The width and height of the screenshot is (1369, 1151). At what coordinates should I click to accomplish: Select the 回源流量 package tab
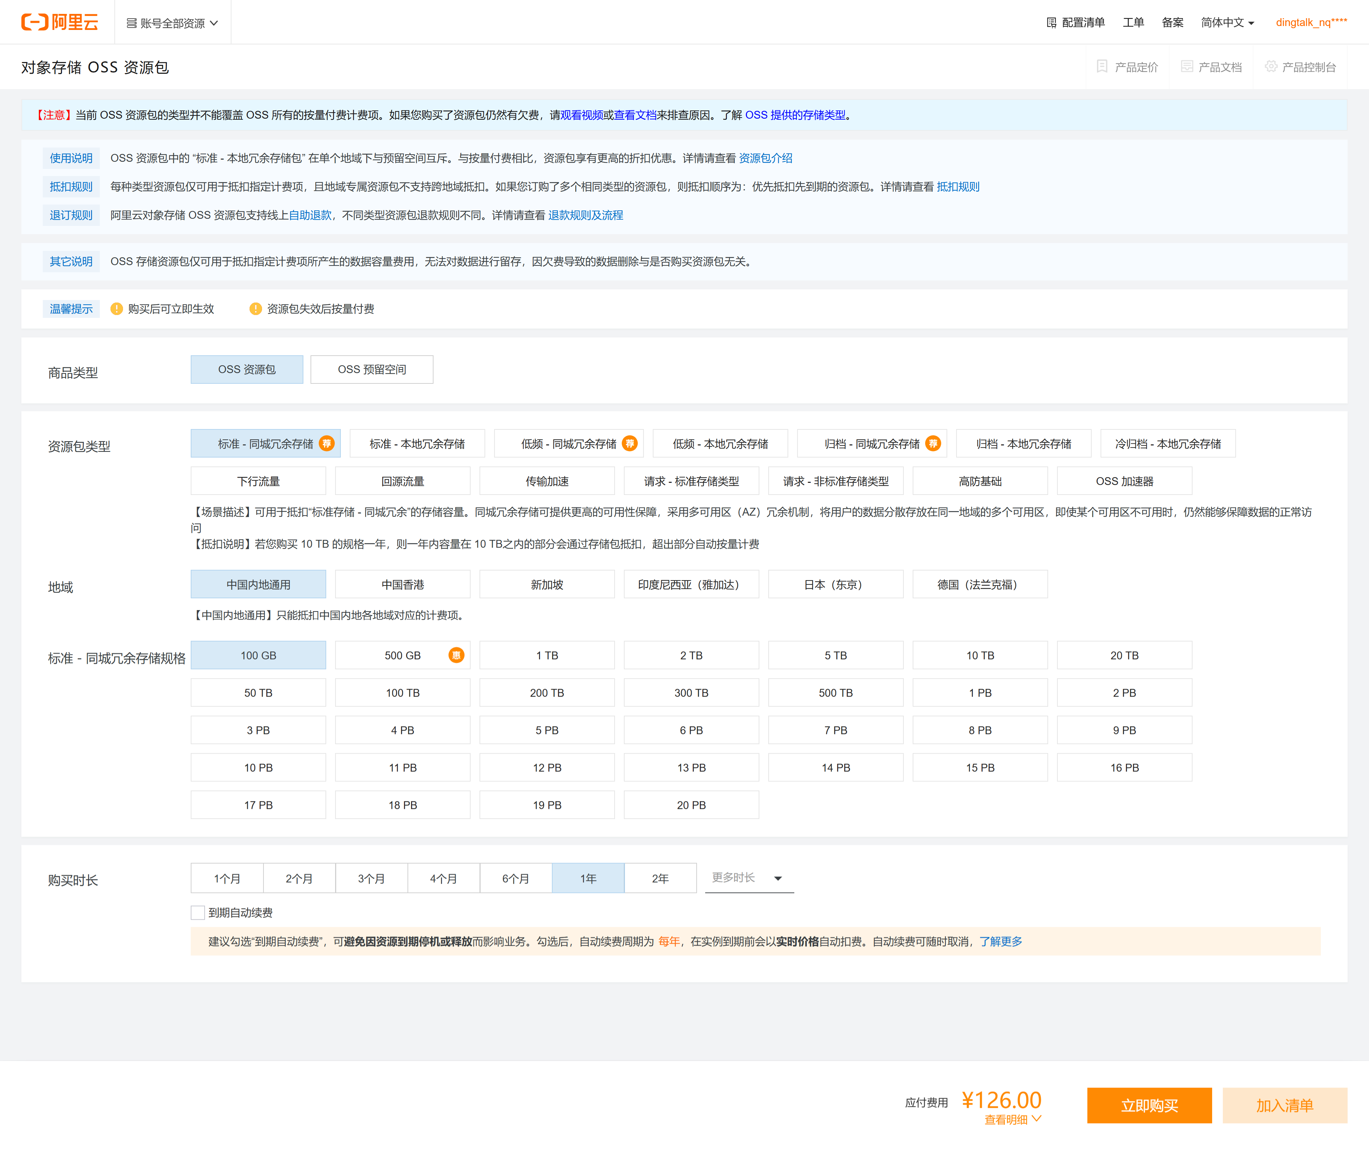(x=403, y=481)
